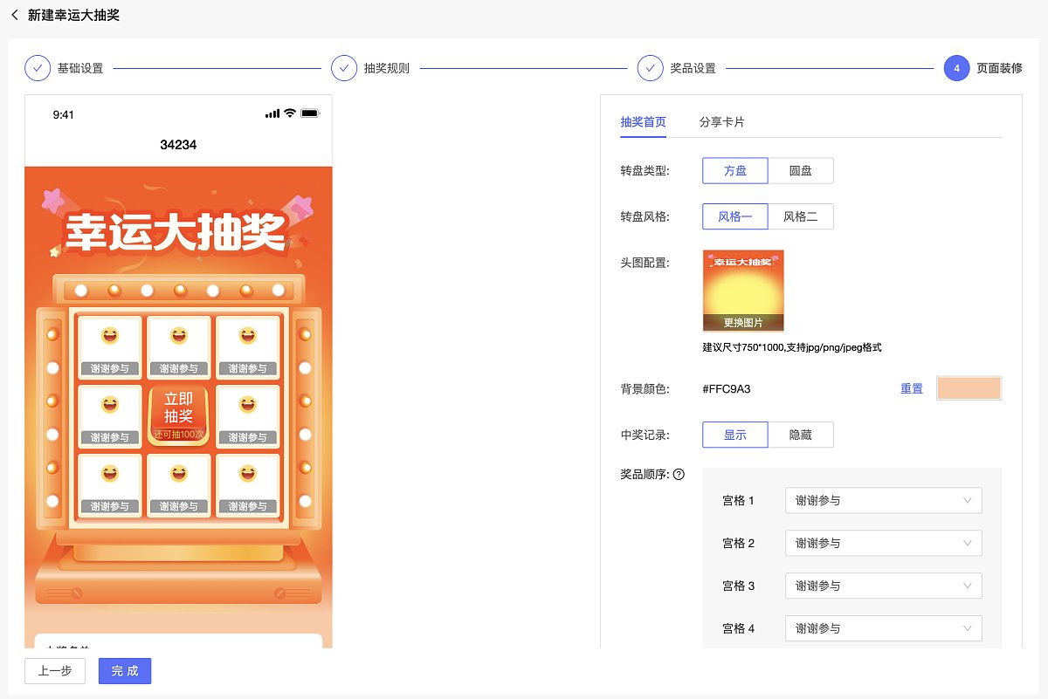
Task: Click the Wi-Fi icon in preview status bar
Action: tap(290, 113)
